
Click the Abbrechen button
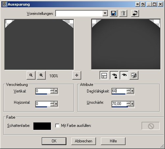pos(83,141)
